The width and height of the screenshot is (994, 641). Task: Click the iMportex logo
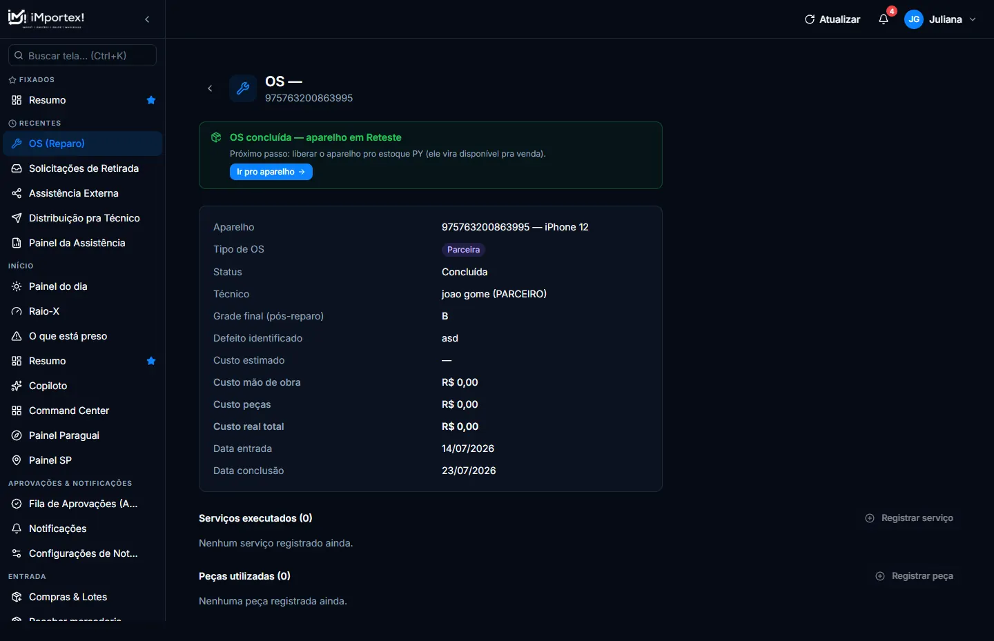pos(46,19)
